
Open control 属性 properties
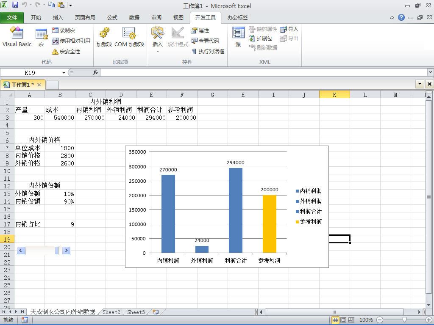click(200, 30)
